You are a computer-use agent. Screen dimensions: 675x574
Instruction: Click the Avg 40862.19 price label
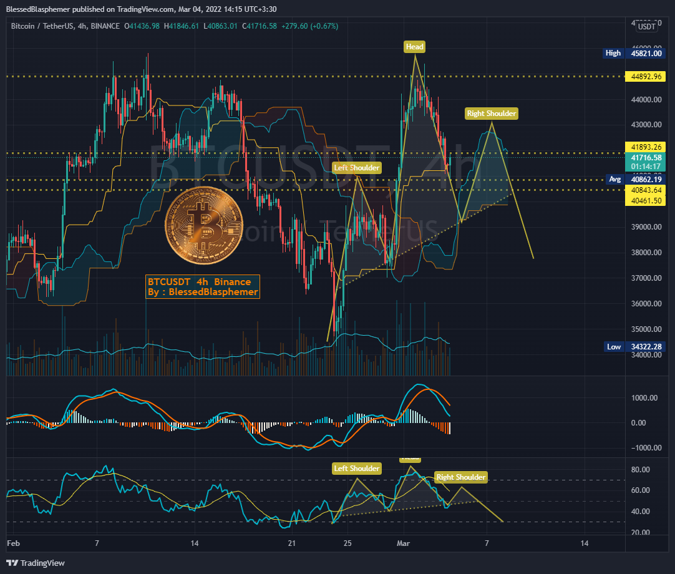[635, 179]
